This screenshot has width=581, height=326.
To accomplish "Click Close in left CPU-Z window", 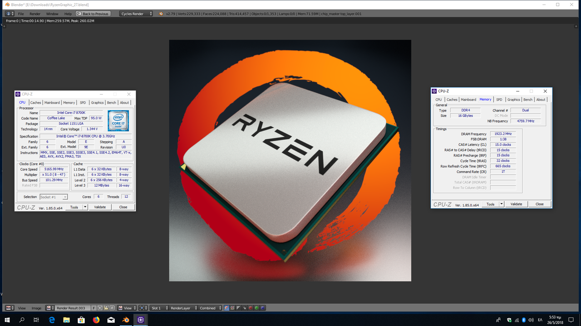I will coord(123,207).
